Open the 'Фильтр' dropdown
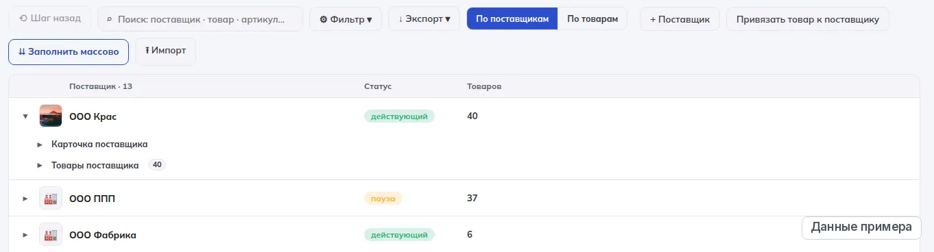The image size is (934, 252). (346, 19)
